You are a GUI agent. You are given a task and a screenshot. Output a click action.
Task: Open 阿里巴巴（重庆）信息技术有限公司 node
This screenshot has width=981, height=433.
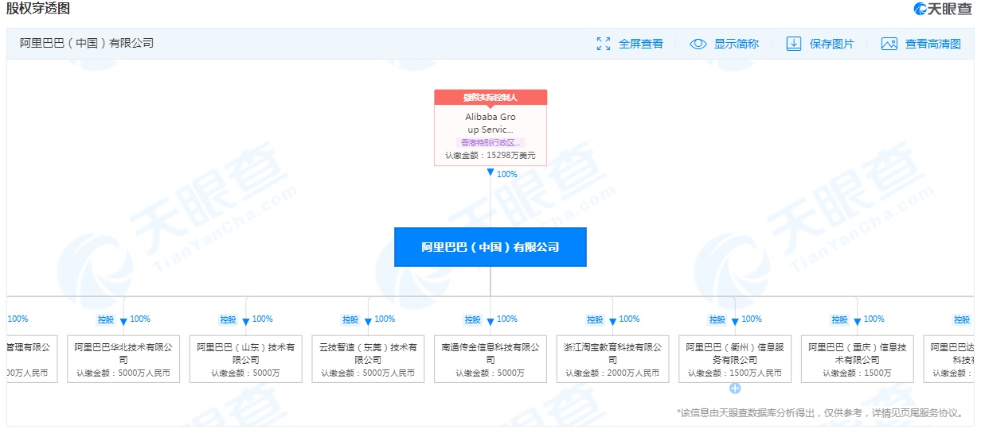pos(857,359)
